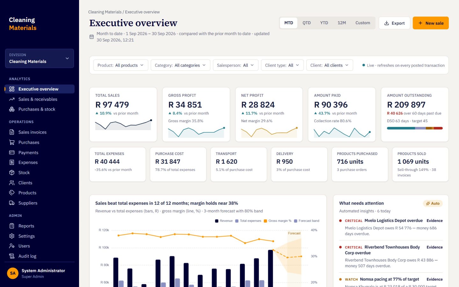Toggle the Revenue legend item
The height and width of the screenshot is (287, 459).
(x=224, y=221)
